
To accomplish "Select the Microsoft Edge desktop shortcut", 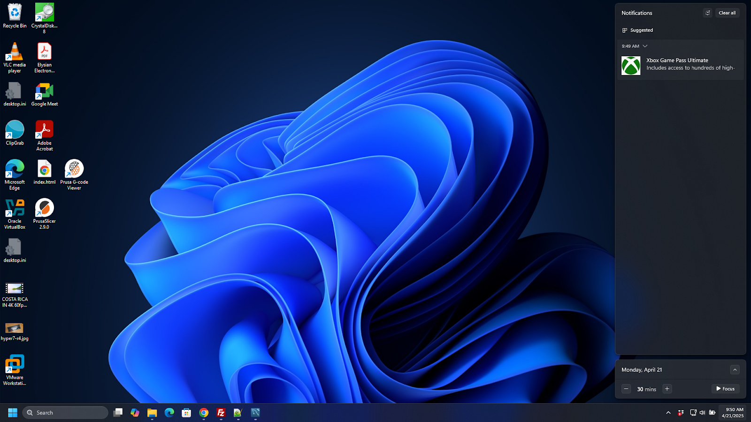I will [x=15, y=174].
